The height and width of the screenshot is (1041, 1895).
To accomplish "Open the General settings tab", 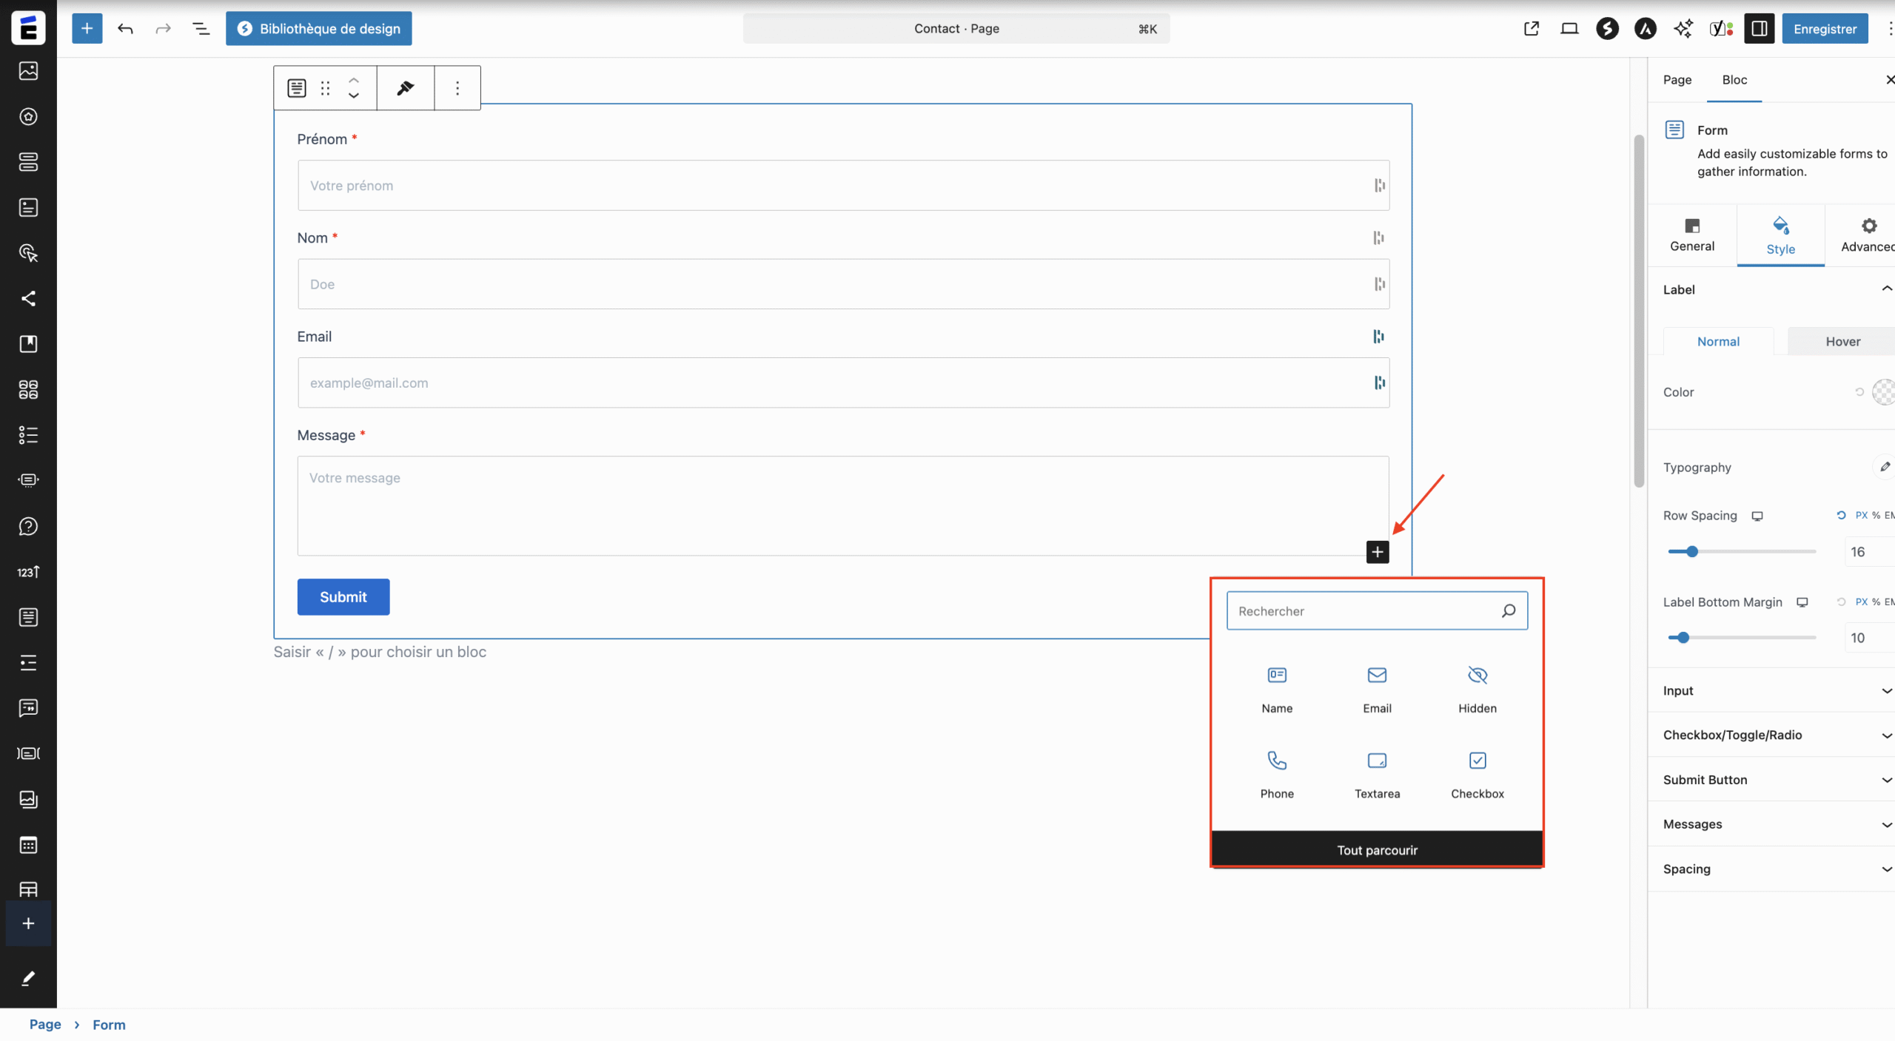I will 1691,235.
